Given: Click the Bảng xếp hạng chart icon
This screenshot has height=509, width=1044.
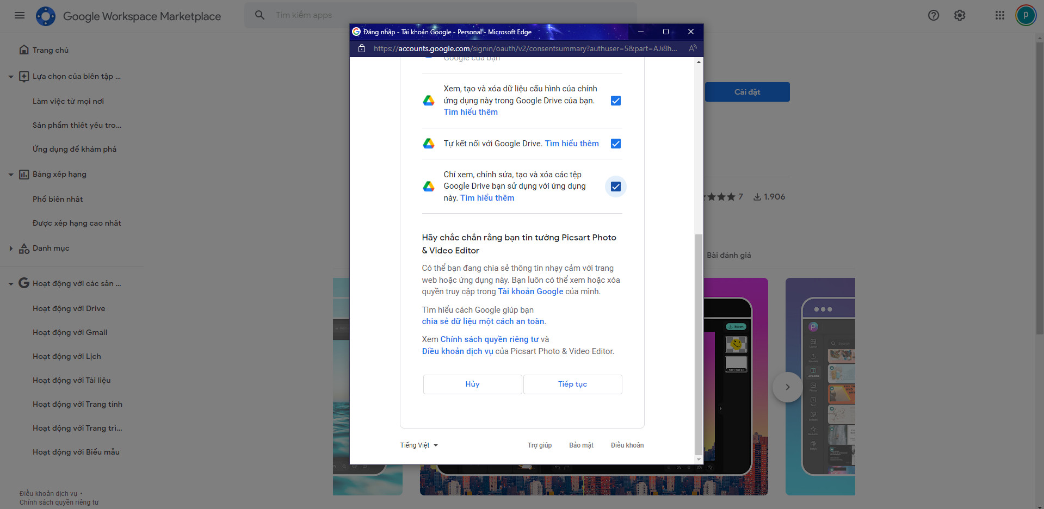Looking at the screenshot, I should (24, 174).
